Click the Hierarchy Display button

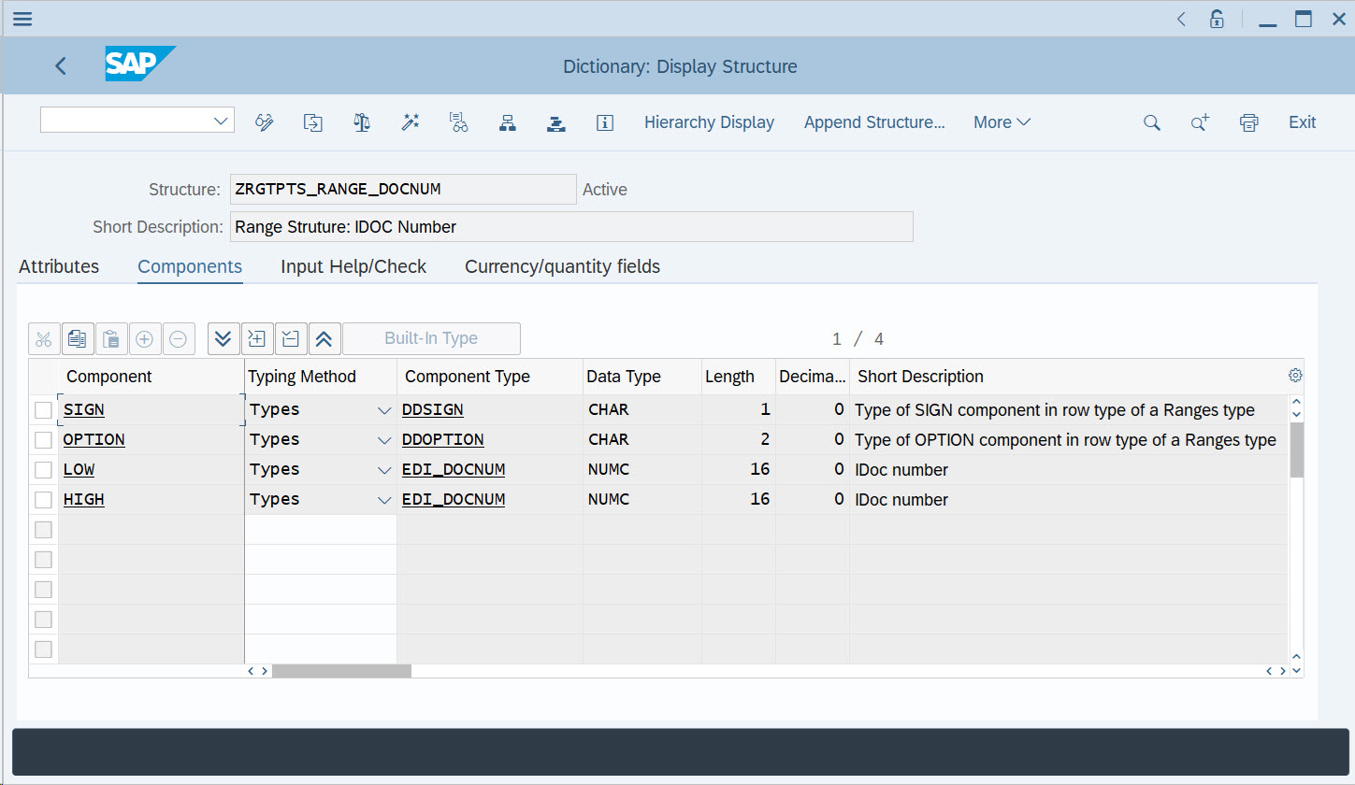click(709, 122)
